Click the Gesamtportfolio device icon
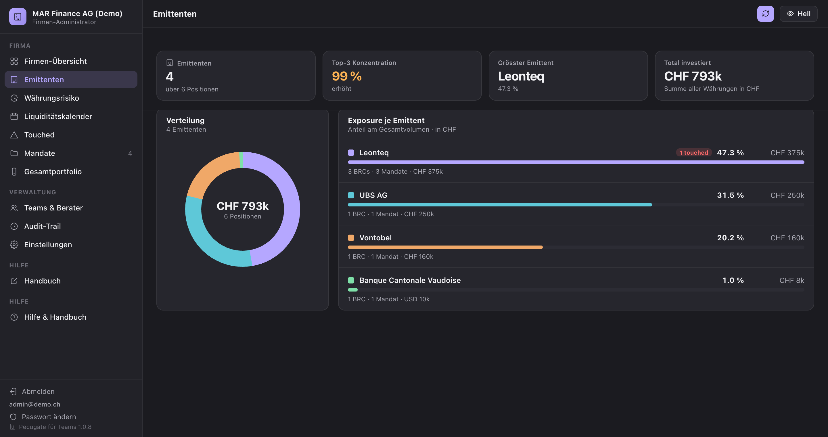The image size is (828, 437). pos(14,172)
